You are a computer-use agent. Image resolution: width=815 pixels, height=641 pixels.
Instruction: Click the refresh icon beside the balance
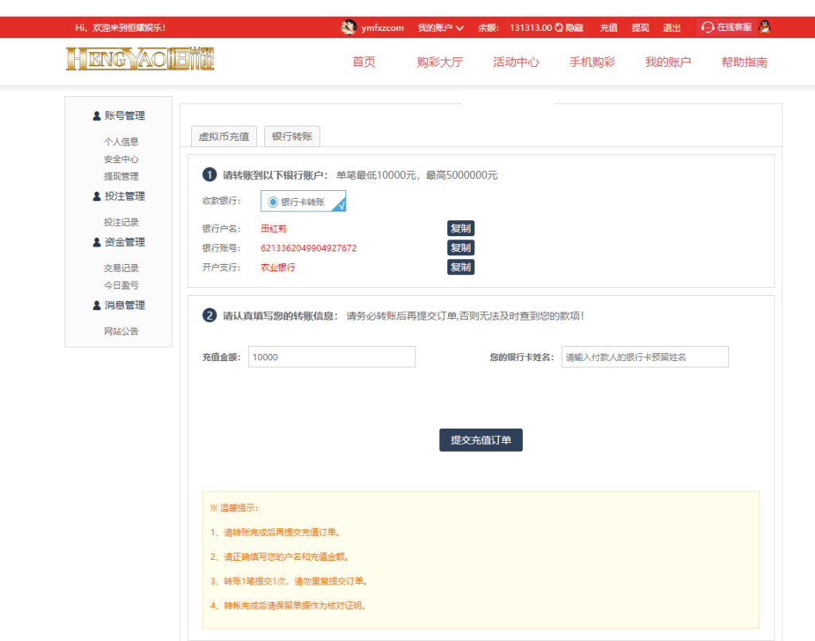coord(559,28)
